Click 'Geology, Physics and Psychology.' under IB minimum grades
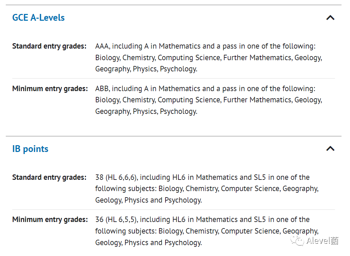Screen dimensions: 350x256 pyautogui.click(x=148, y=243)
